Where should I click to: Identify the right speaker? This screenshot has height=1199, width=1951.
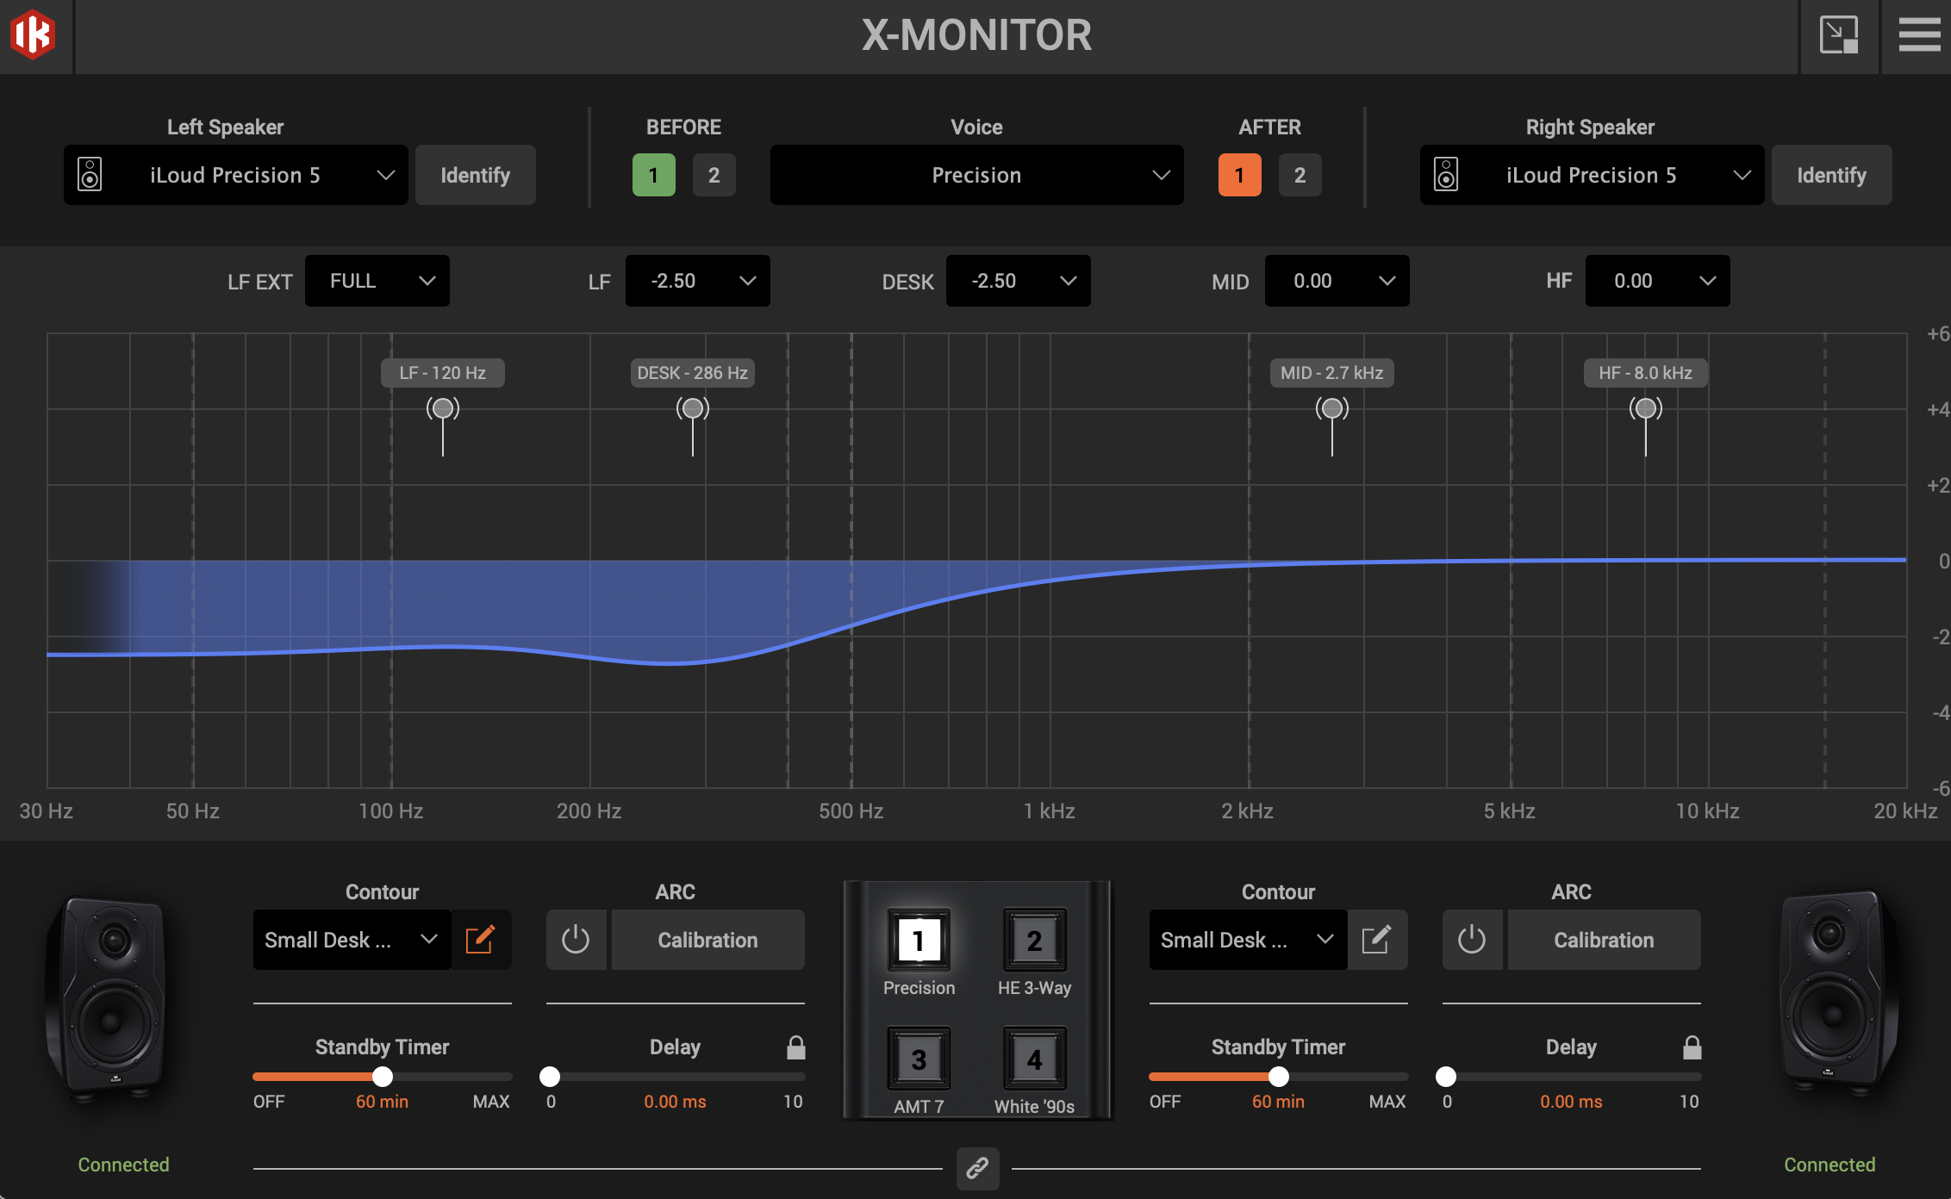(1832, 175)
